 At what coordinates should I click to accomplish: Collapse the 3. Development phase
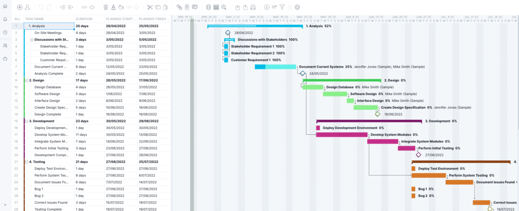(26, 121)
